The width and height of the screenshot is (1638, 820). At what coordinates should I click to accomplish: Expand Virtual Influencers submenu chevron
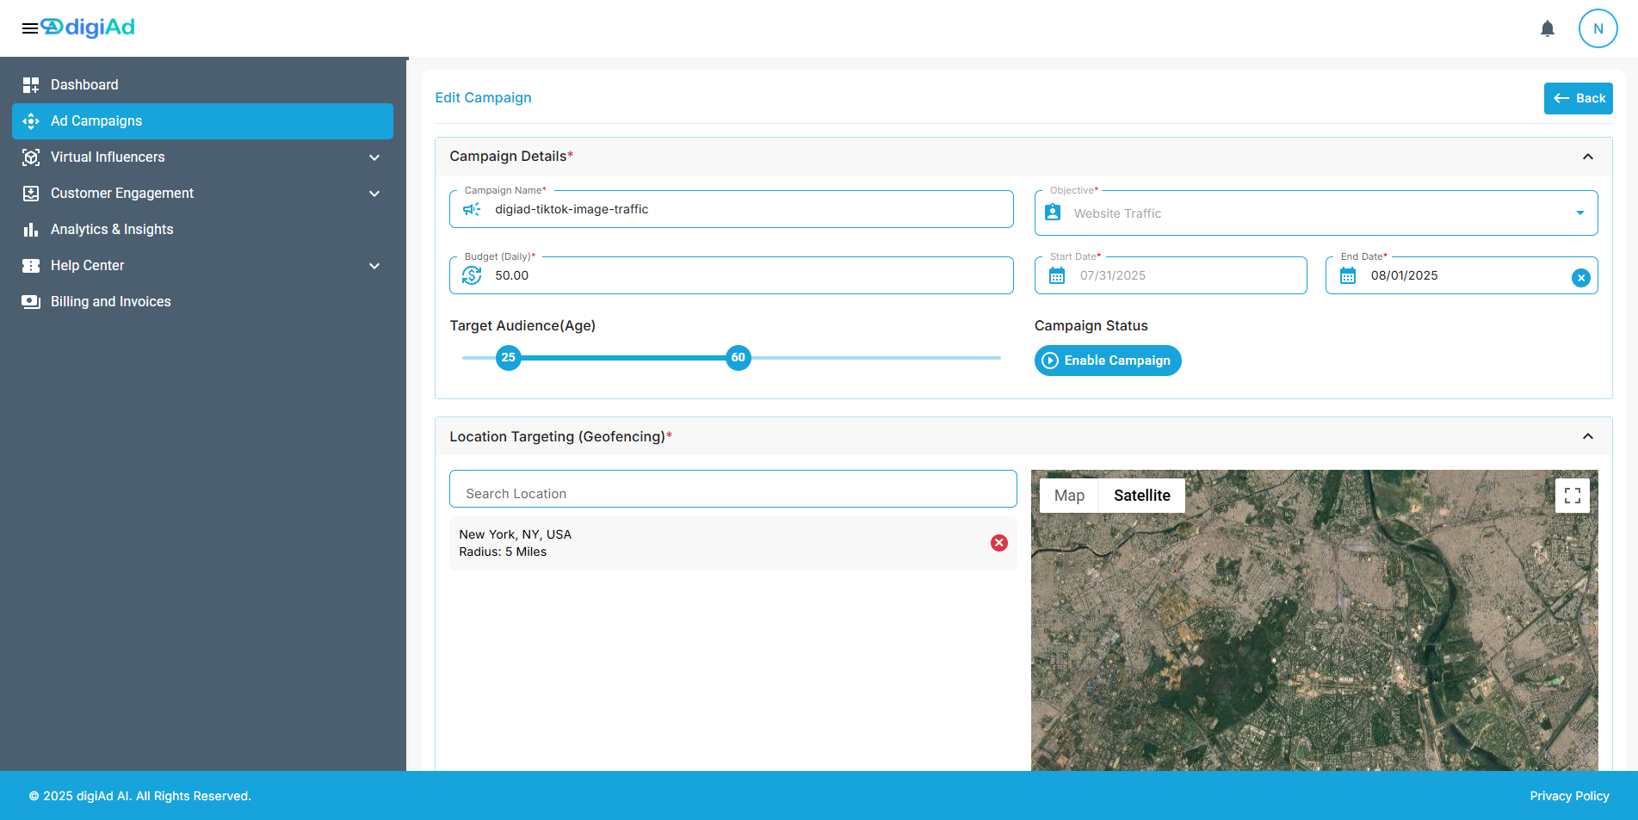coord(374,157)
